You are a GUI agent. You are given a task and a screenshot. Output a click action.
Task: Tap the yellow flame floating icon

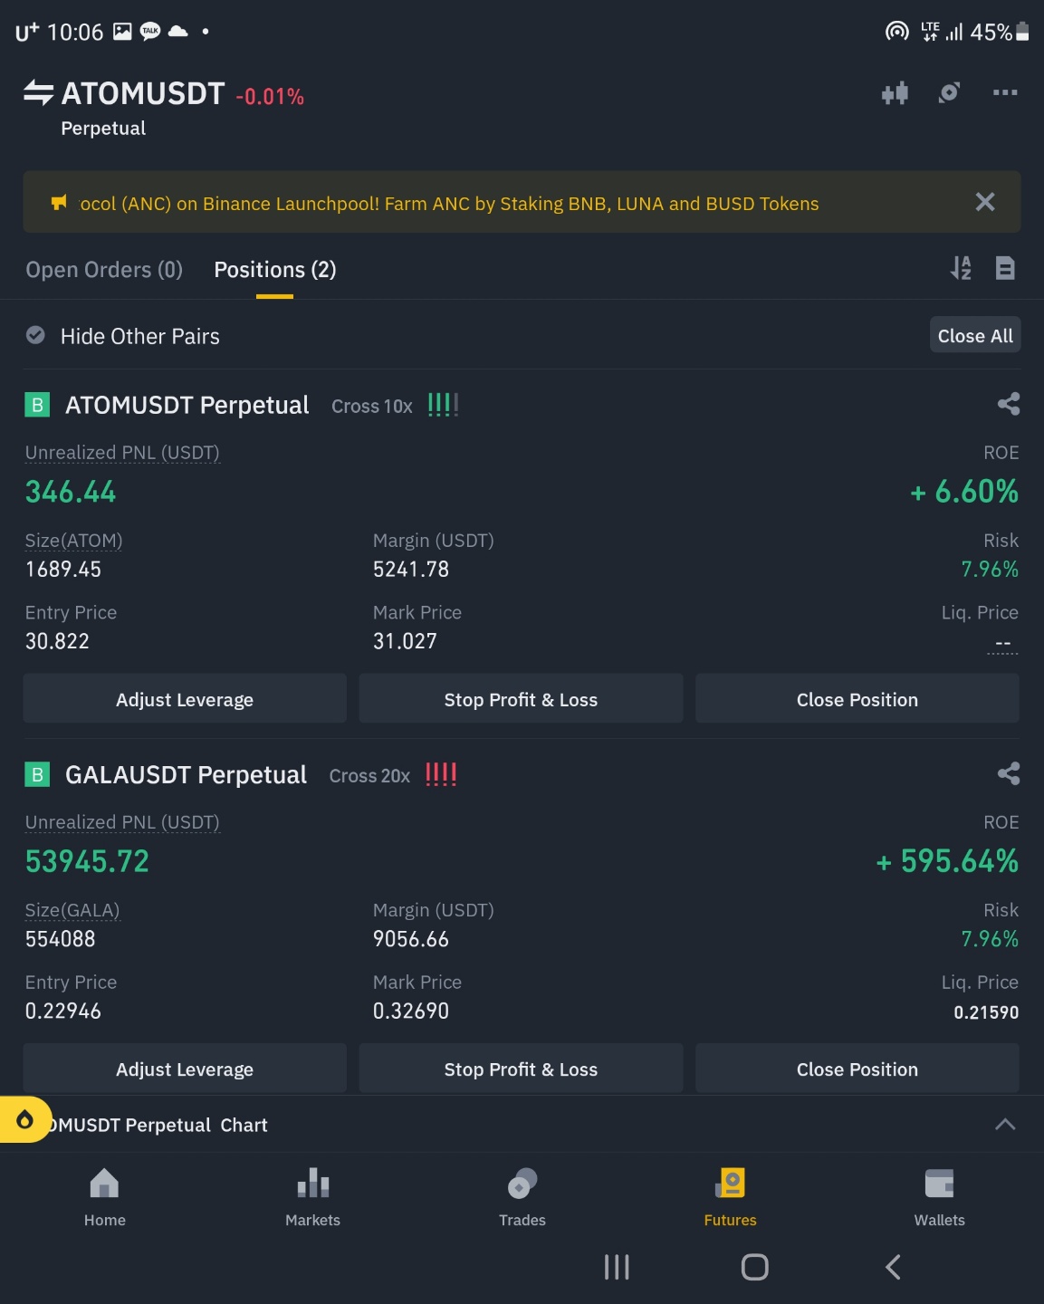point(25,1120)
